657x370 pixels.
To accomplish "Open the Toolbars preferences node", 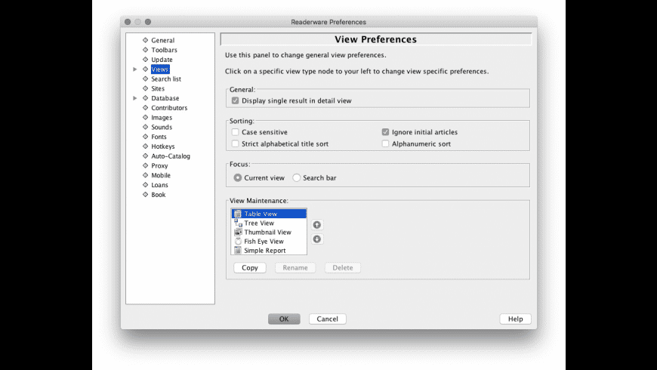I will point(165,50).
